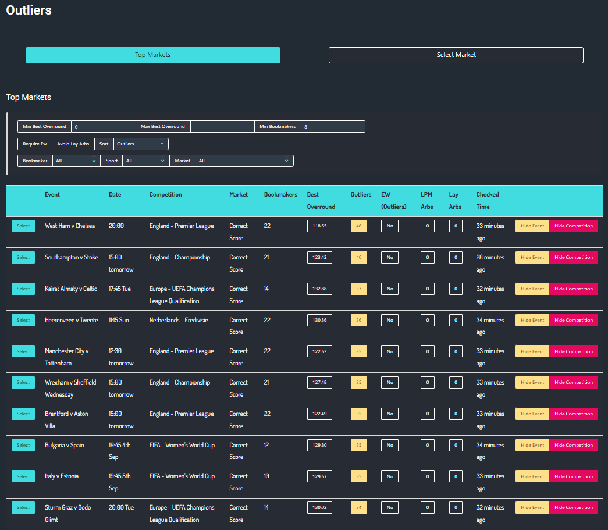The width and height of the screenshot is (608, 530).
Task: Click the Checked Time column header
Action: coord(488,201)
